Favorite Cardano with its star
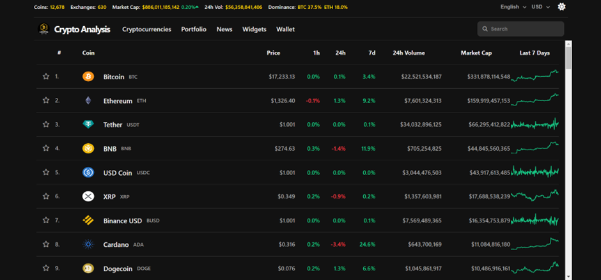Viewport: 601px width, 280px height. 46,244
